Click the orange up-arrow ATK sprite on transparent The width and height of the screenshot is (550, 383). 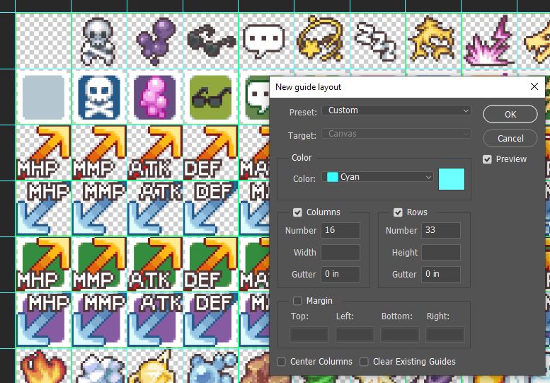coord(155,153)
